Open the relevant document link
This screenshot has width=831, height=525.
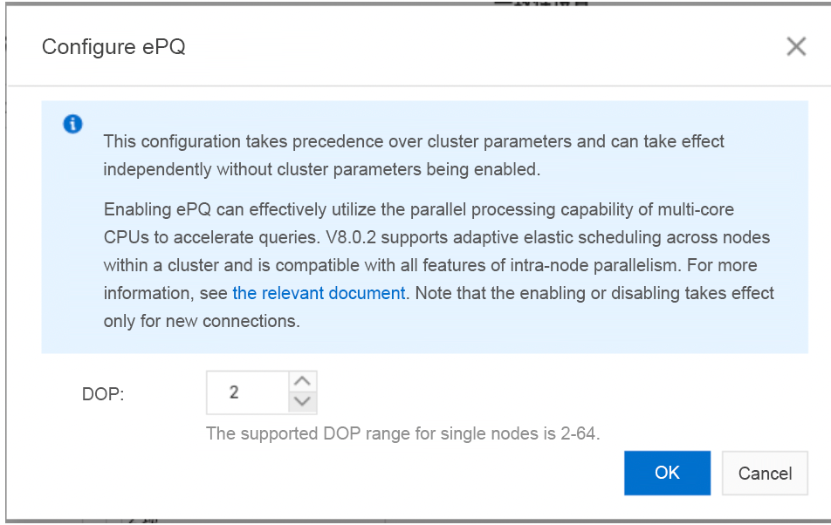pyautogui.click(x=319, y=293)
